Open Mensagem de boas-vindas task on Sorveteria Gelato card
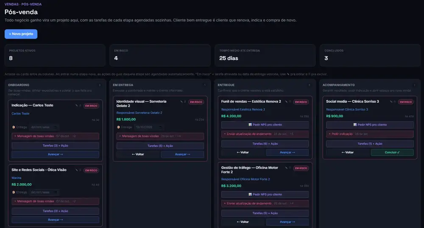Viewport: 424px width, 228px height. (160, 136)
